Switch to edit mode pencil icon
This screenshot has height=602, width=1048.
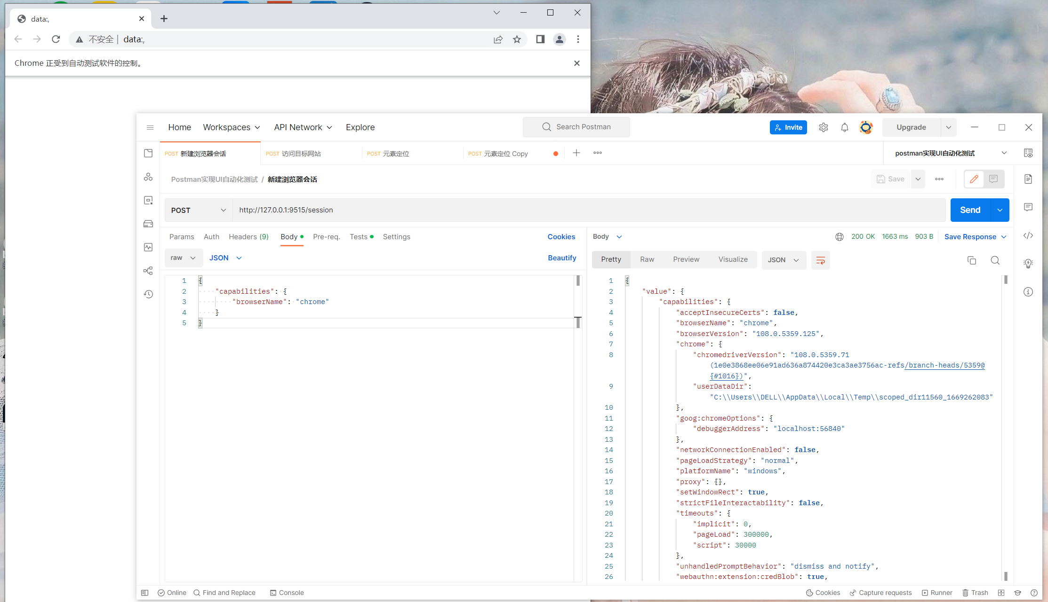974,179
